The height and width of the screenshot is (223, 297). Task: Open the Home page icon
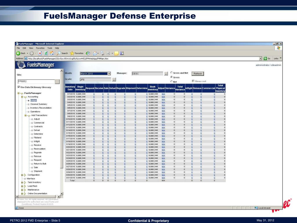(52, 53)
